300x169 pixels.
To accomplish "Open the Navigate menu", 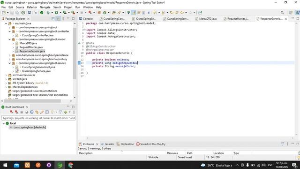I will [x=45, y=8].
